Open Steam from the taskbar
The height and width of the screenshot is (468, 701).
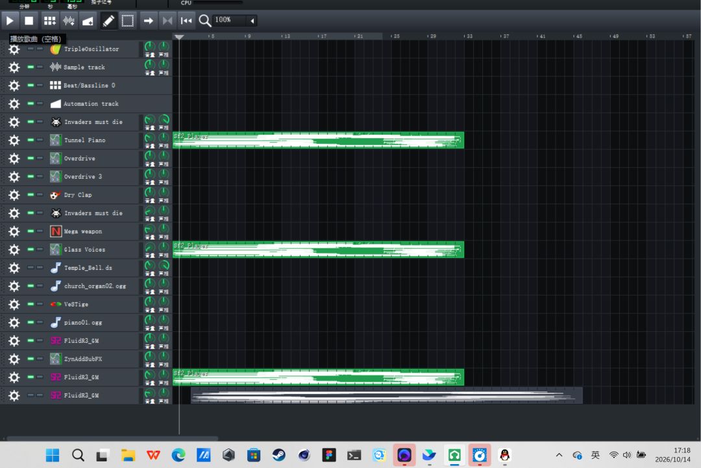click(x=279, y=455)
